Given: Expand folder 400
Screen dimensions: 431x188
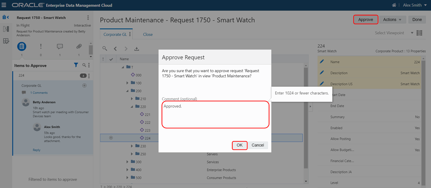Looking at the screenshot, I should tap(127, 170).
